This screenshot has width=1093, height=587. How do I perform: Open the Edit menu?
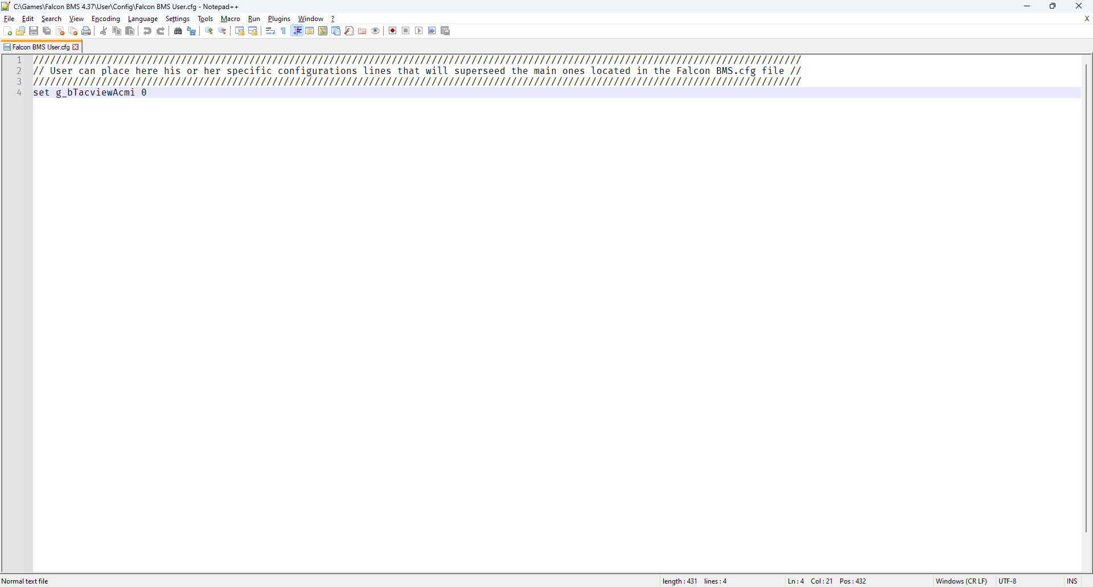point(28,19)
